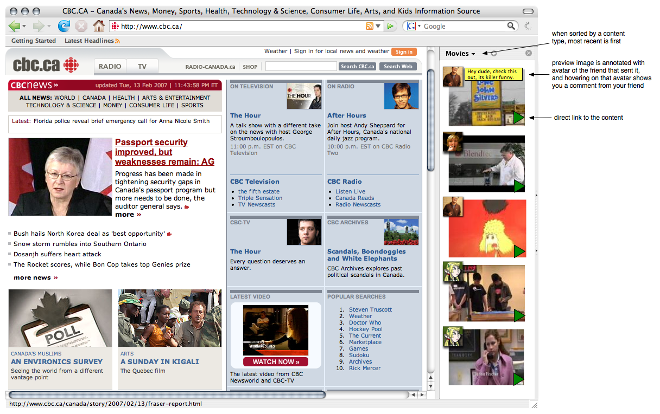Play the John Silver's video with green arrow

(519, 118)
